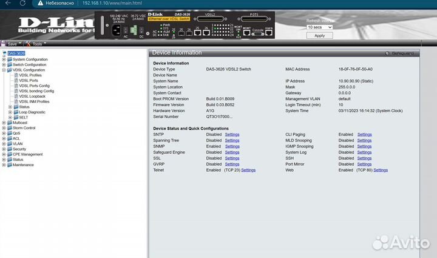Click the browser back arrow
Screen dimensions: 437x258
pos(8,3)
